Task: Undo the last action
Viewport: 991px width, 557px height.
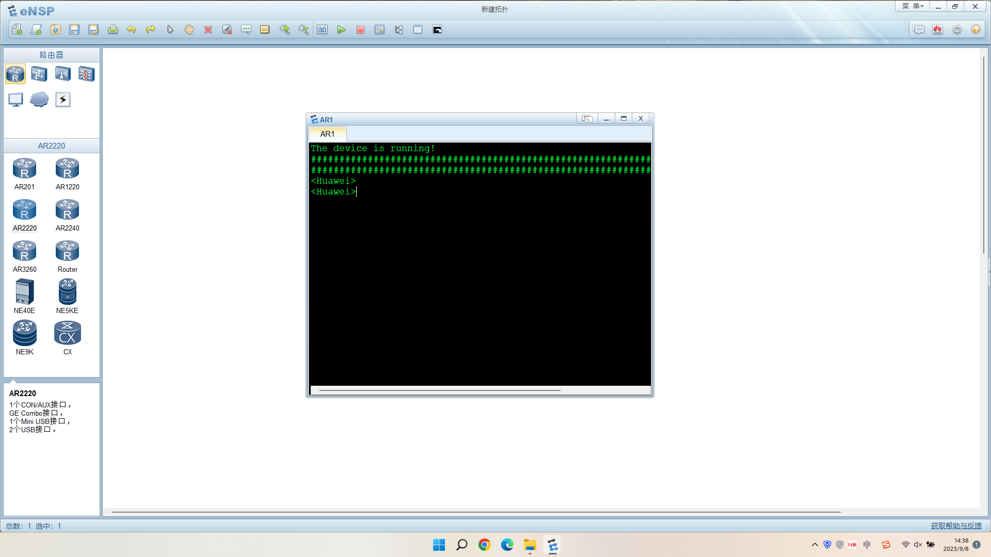Action: pos(132,30)
